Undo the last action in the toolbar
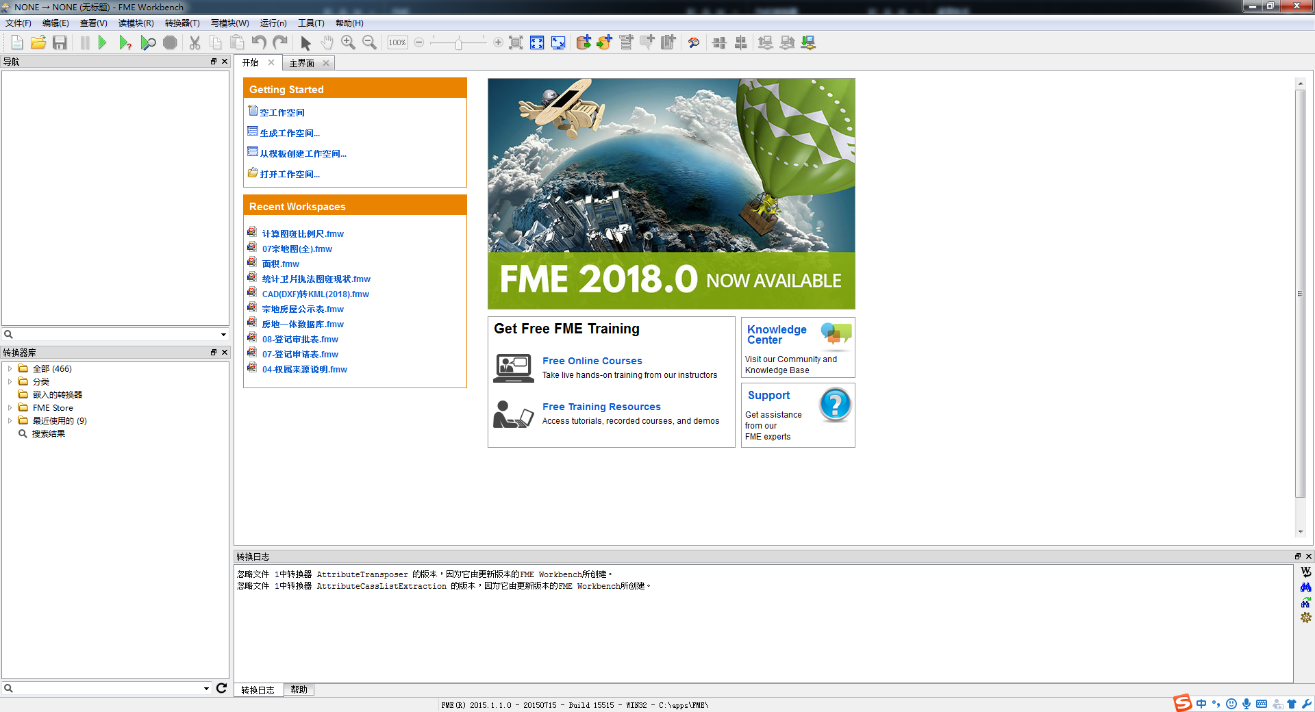Viewport: 1315px width, 712px height. [x=258, y=42]
